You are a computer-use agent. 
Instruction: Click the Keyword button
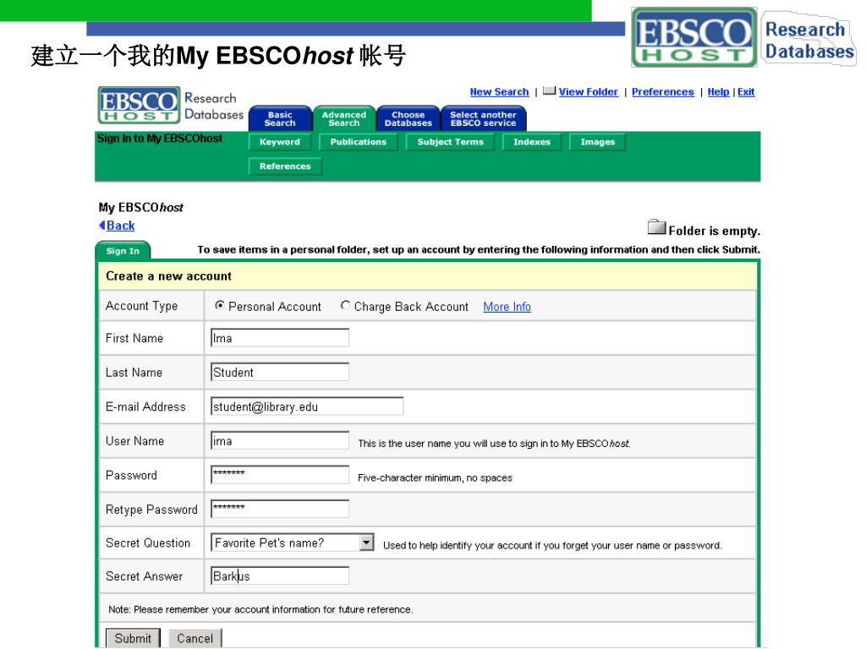click(x=280, y=142)
